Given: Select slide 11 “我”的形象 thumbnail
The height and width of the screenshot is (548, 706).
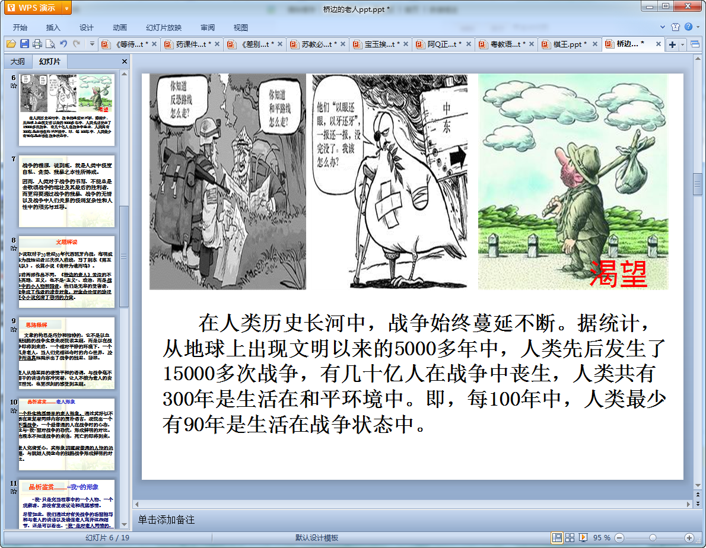Looking at the screenshot, I should (x=66, y=504).
